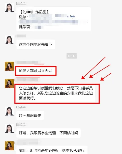Image resolution: width=122 pixels, height=154 pixels.
Task: Select the long message about 培训质量我们放心
Action: pos(57,93)
